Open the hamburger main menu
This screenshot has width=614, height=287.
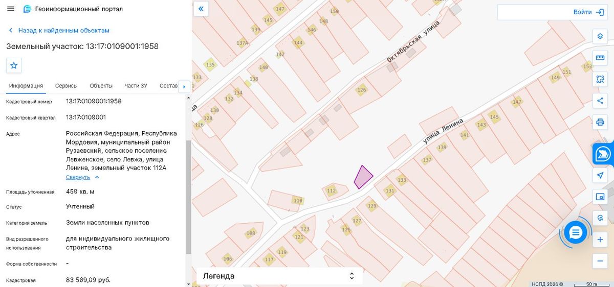(x=11, y=9)
